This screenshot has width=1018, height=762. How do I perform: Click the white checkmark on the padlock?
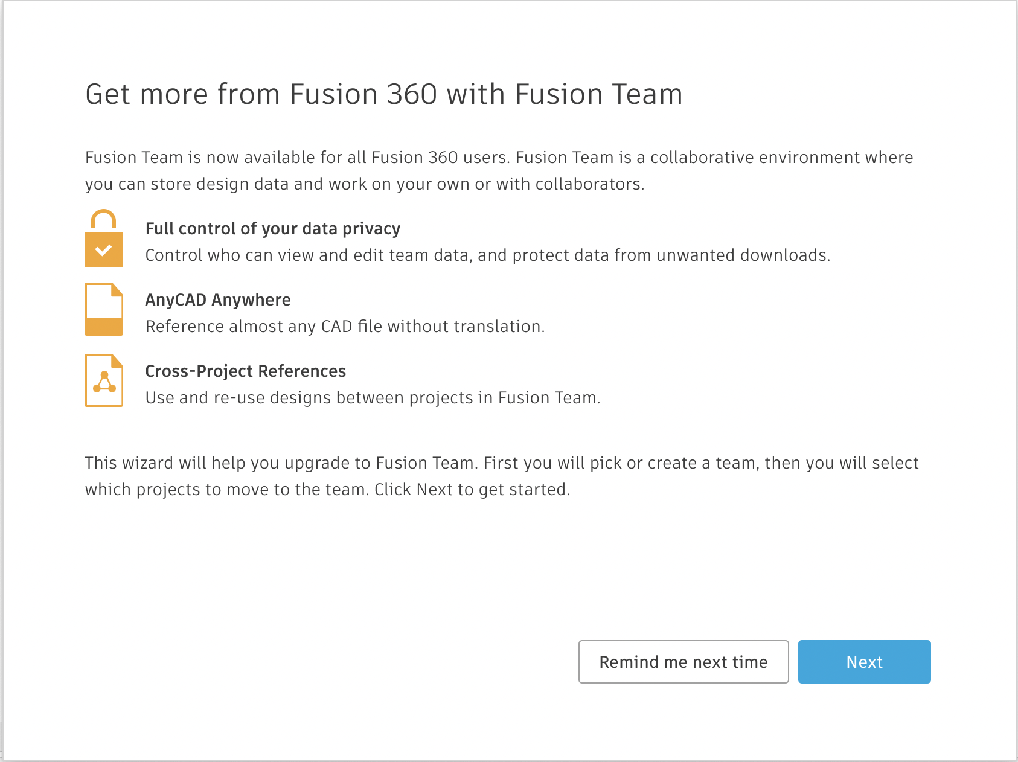pos(104,249)
